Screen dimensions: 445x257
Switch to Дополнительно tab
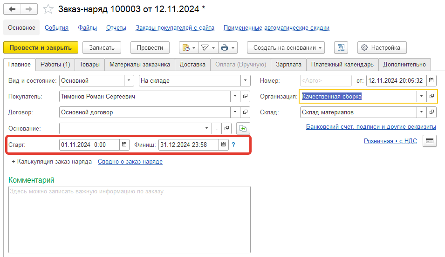point(404,65)
